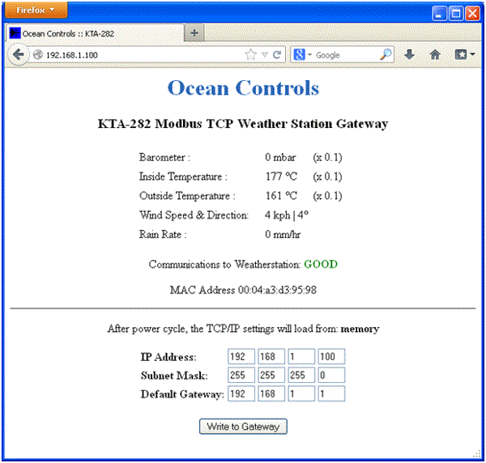Screen dimensions: 486x463
Task: Click the Wind Speed & Direction label
Action: click(x=194, y=215)
